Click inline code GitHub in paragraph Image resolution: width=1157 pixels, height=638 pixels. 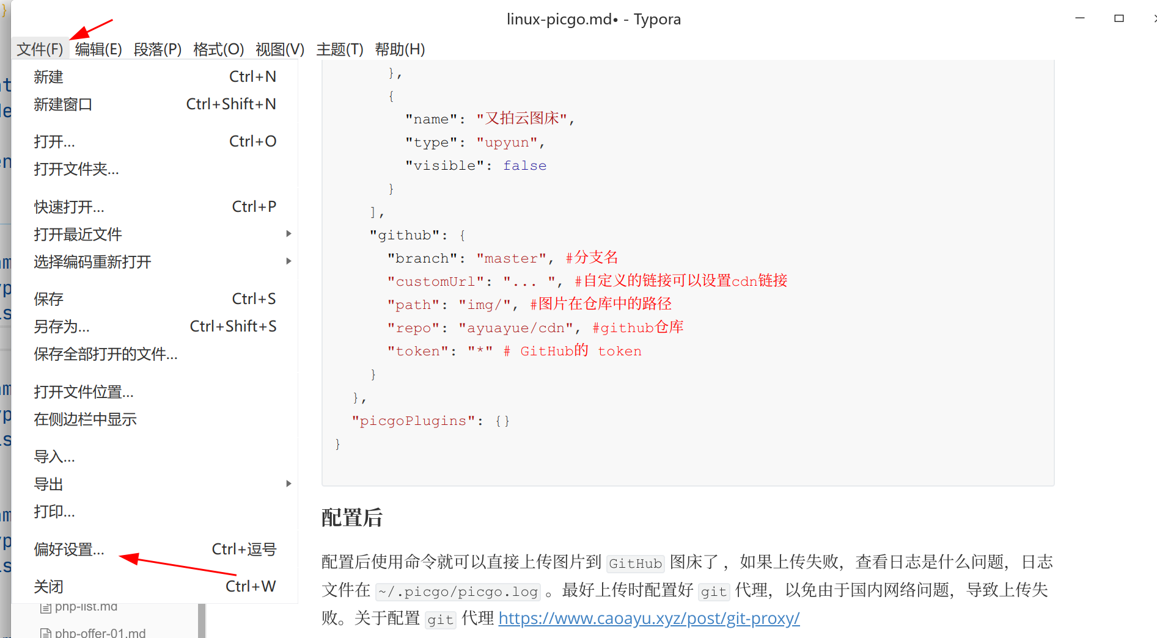(636, 564)
